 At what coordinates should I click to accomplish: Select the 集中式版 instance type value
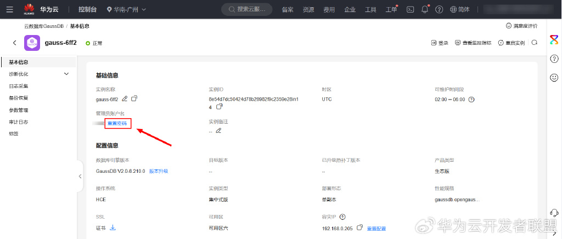click(x=218, y=200)
